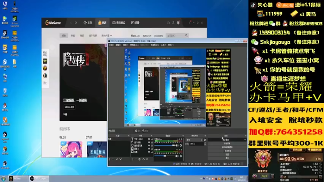
Task: Move selected source down
Action: [147, 159]
